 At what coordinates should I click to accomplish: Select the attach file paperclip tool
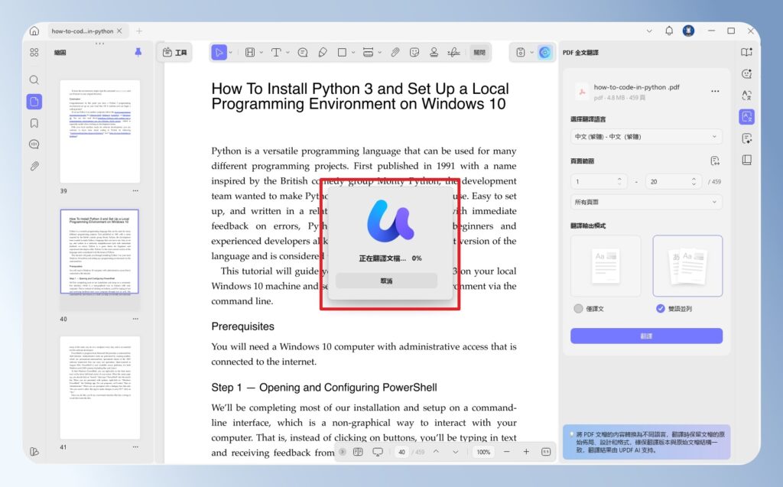point(395,53)
